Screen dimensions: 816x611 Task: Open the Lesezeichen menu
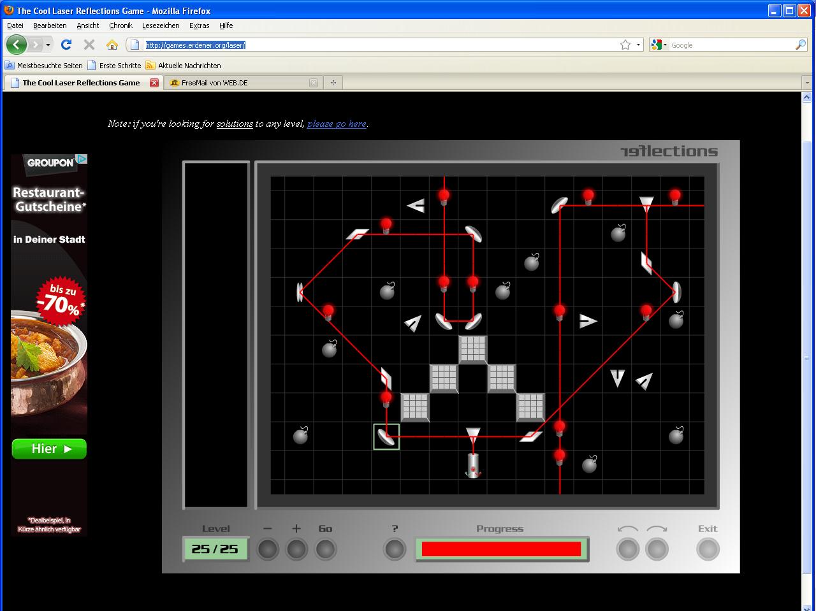tap(161, 25)
